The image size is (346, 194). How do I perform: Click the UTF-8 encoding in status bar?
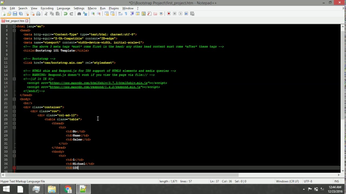pyautogui.click(x=308, y=181)
